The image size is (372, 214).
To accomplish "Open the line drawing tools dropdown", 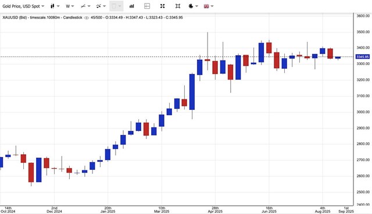I will [85, 6].
